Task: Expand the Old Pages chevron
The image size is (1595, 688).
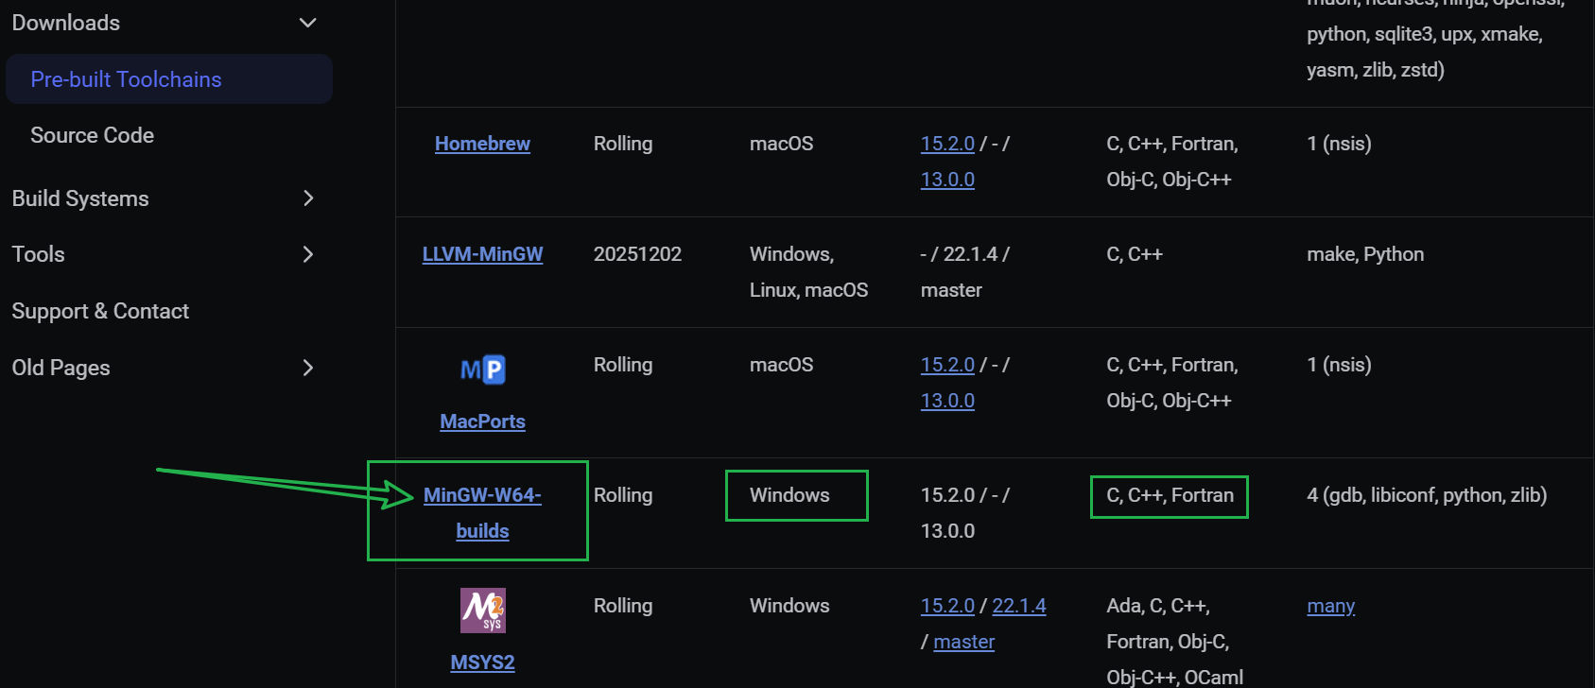Action: point(307,368)
